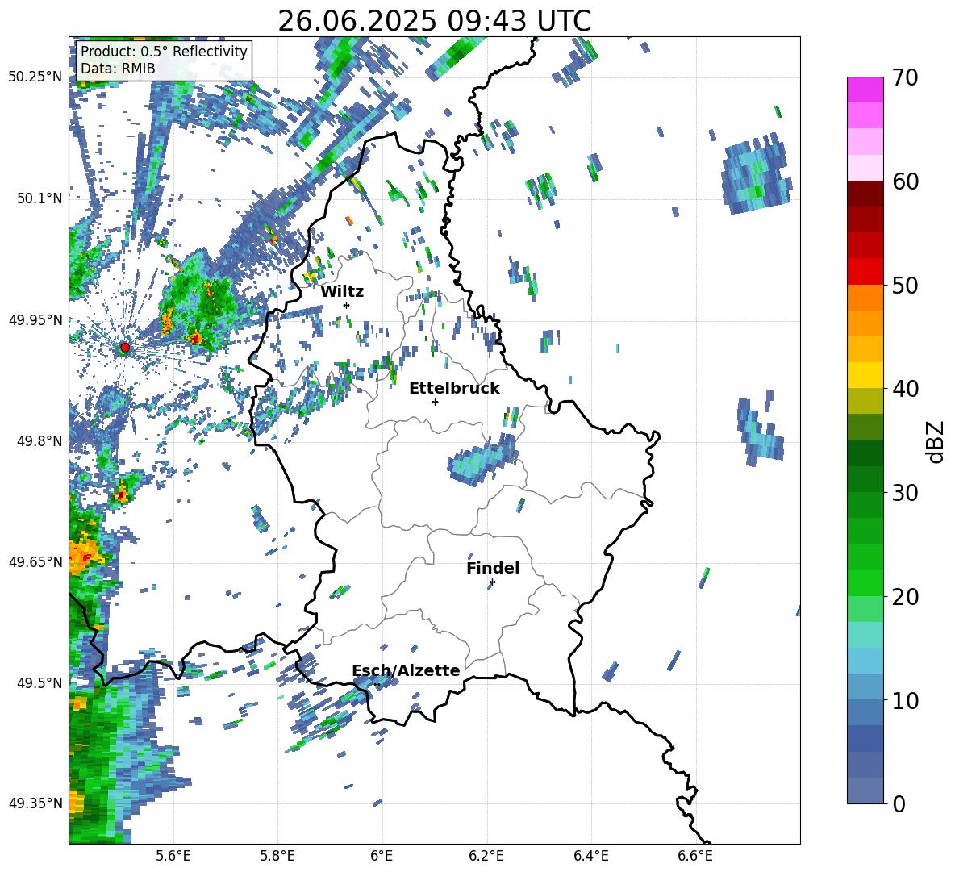Screen dimensions: 955x872
Task: Click the Wiltz plus location marker
Action: (x=347, y=305)
